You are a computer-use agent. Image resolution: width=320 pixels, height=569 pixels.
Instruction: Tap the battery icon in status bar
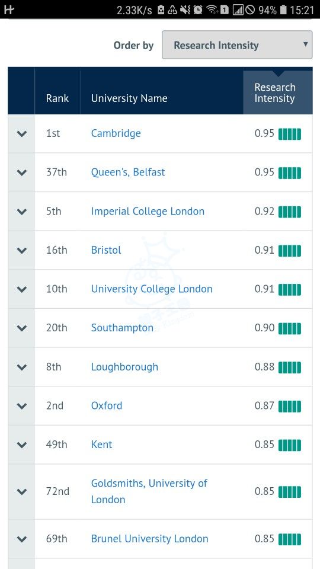tap(283, 10)
